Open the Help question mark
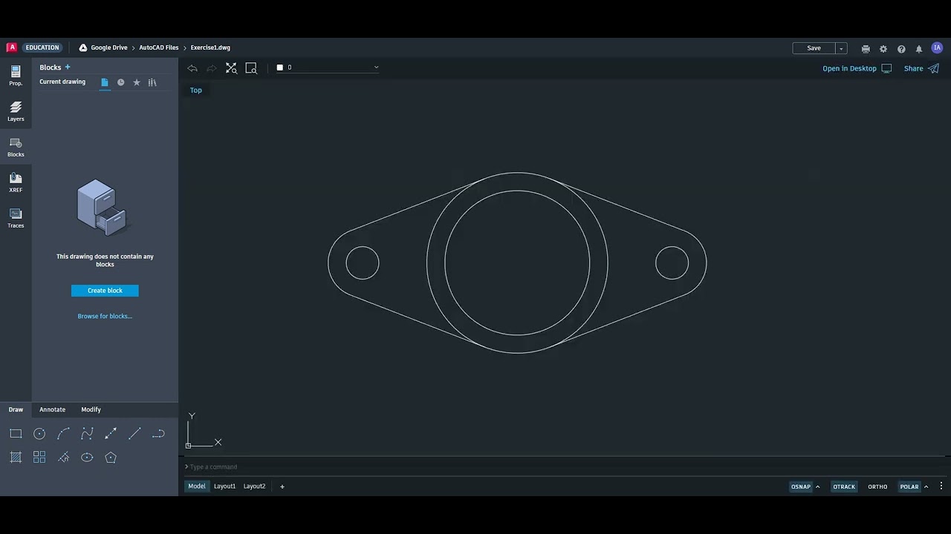951x534 pixels. [x=901, y=49]
